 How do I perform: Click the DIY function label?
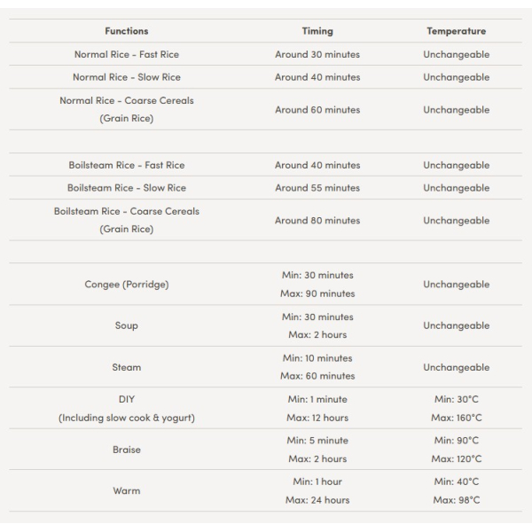pyautogui.click(x=127, y=400)
